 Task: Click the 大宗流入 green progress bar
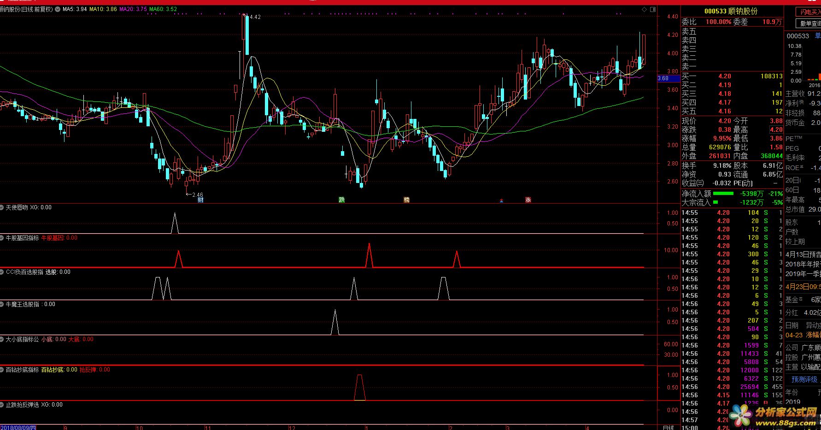coord(715,202)
